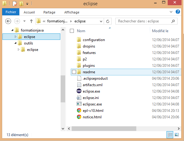Click the horizontal scrollbar thumb

[104, 129]
